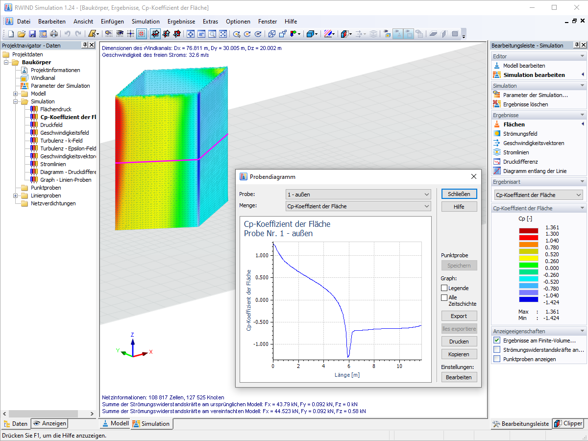Select the Parameter der Simulation tree item
The image size is (588, 441).
pyautogui.click(x=60, y=86)
